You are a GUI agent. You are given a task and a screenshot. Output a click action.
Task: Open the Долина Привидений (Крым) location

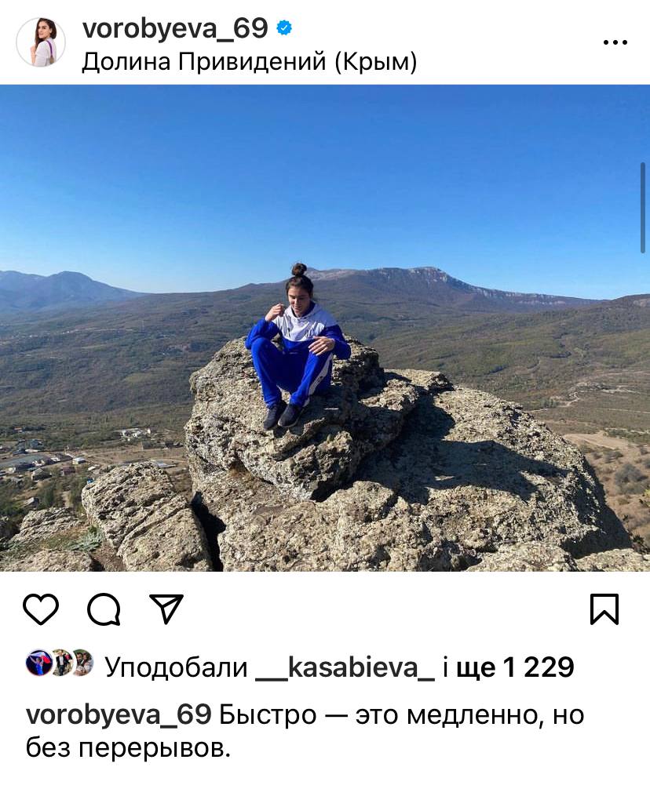click(249, 62)
